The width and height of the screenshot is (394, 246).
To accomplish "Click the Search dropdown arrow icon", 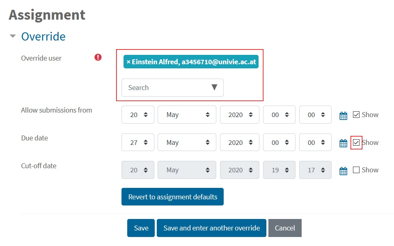I will (214, 87).
